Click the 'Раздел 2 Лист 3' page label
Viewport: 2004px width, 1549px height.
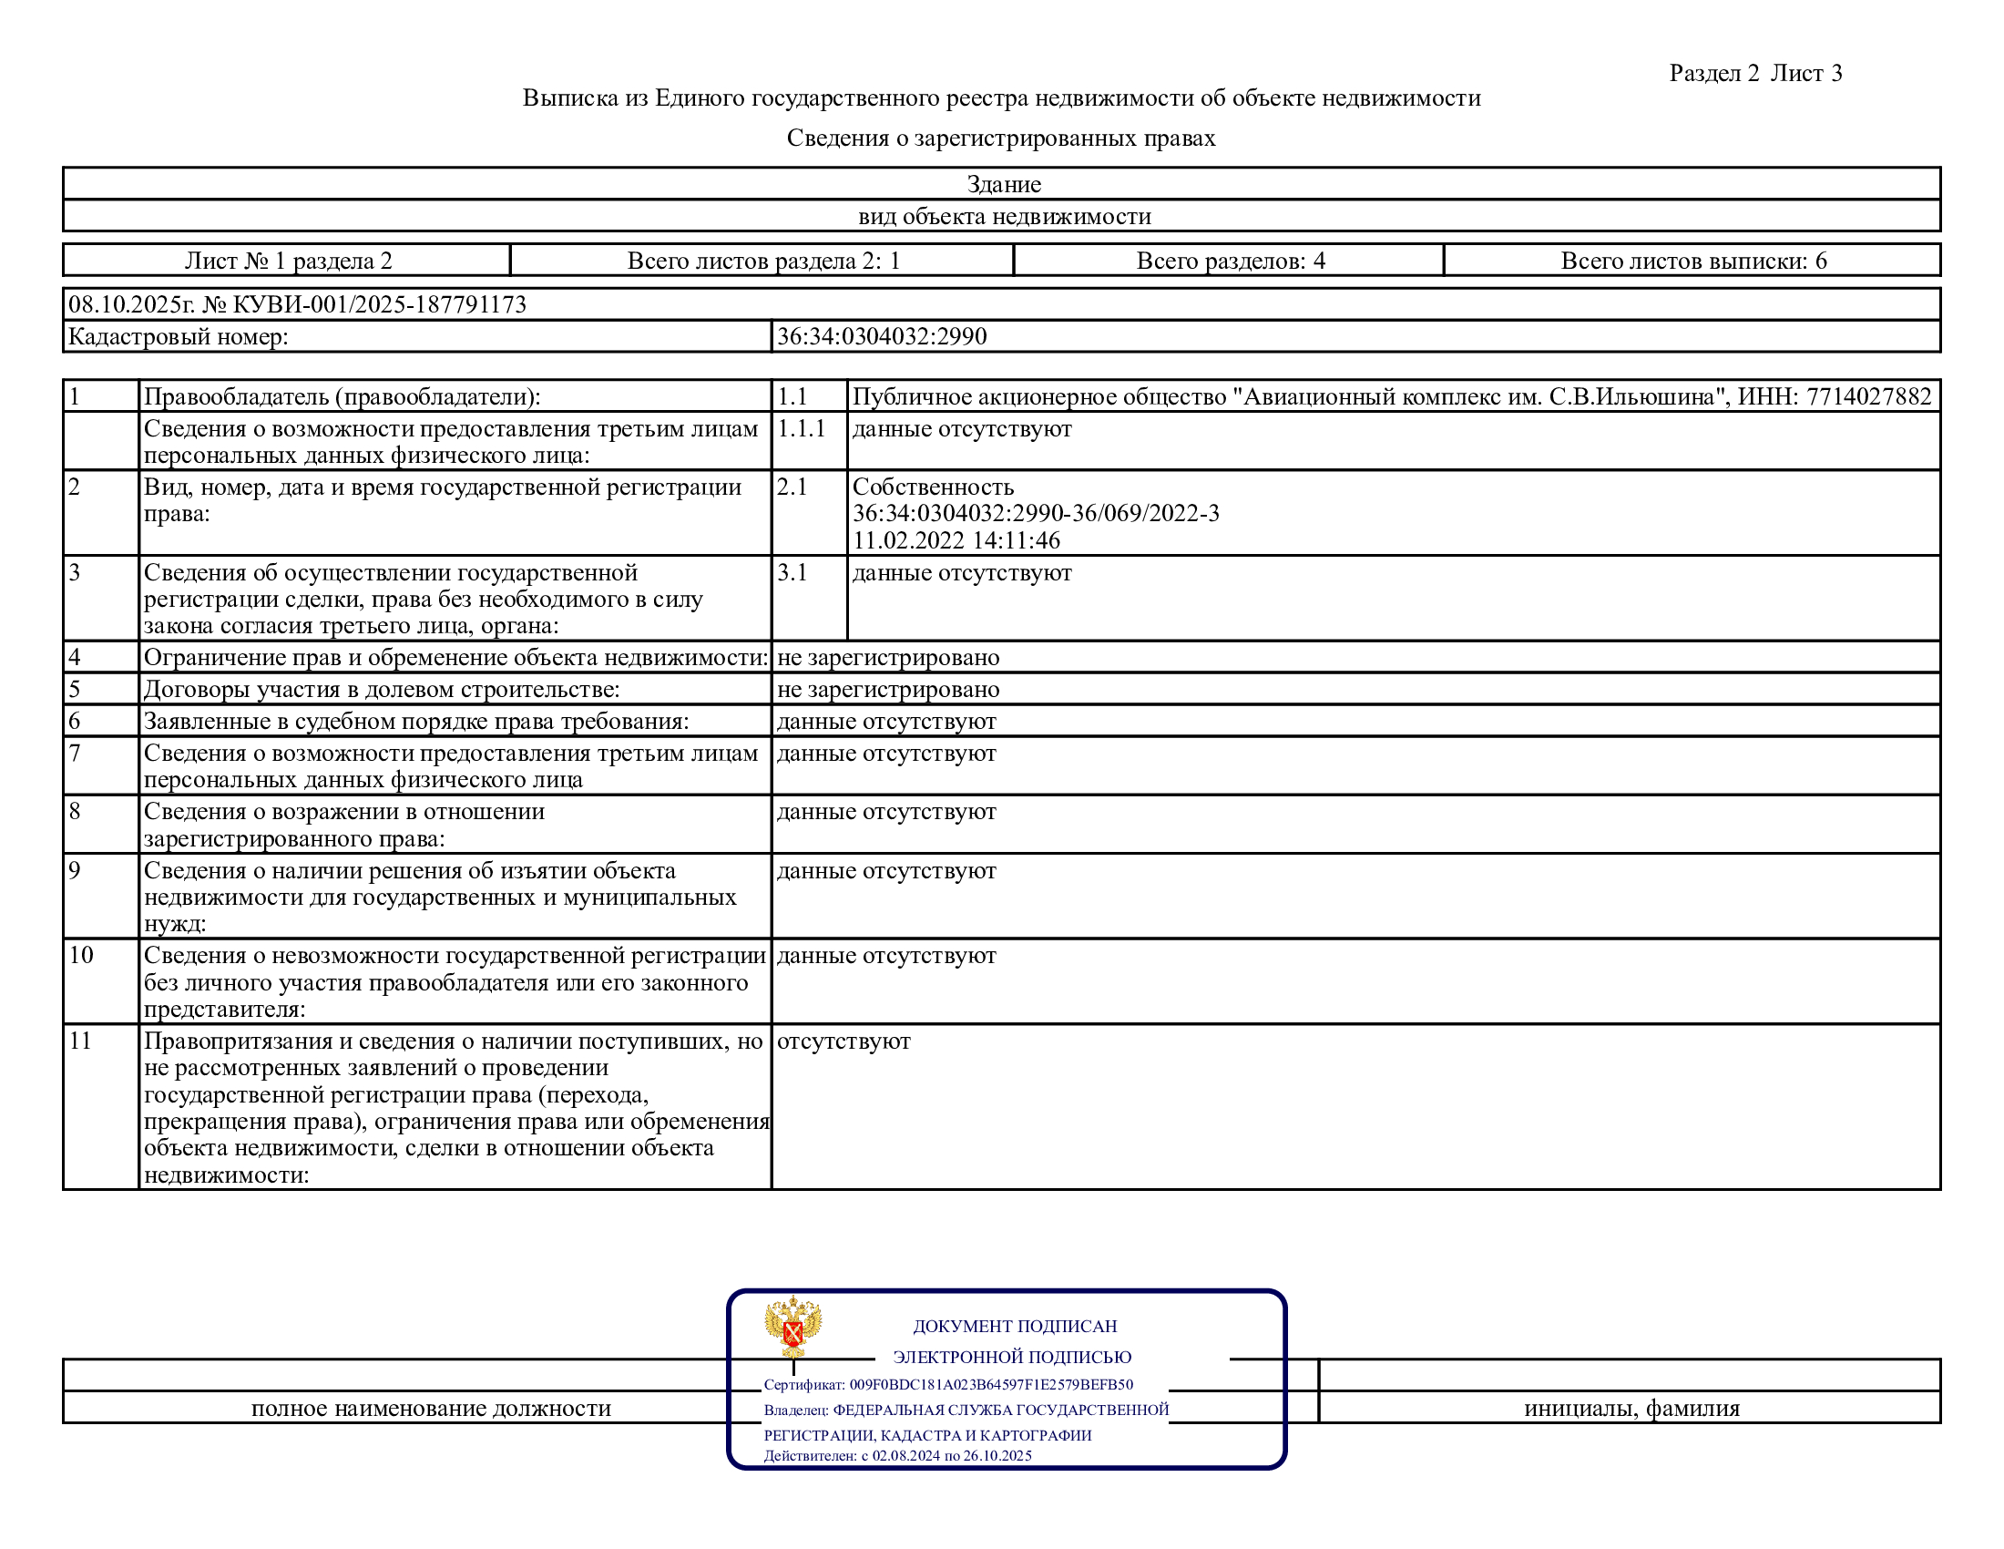point(1754,74)
